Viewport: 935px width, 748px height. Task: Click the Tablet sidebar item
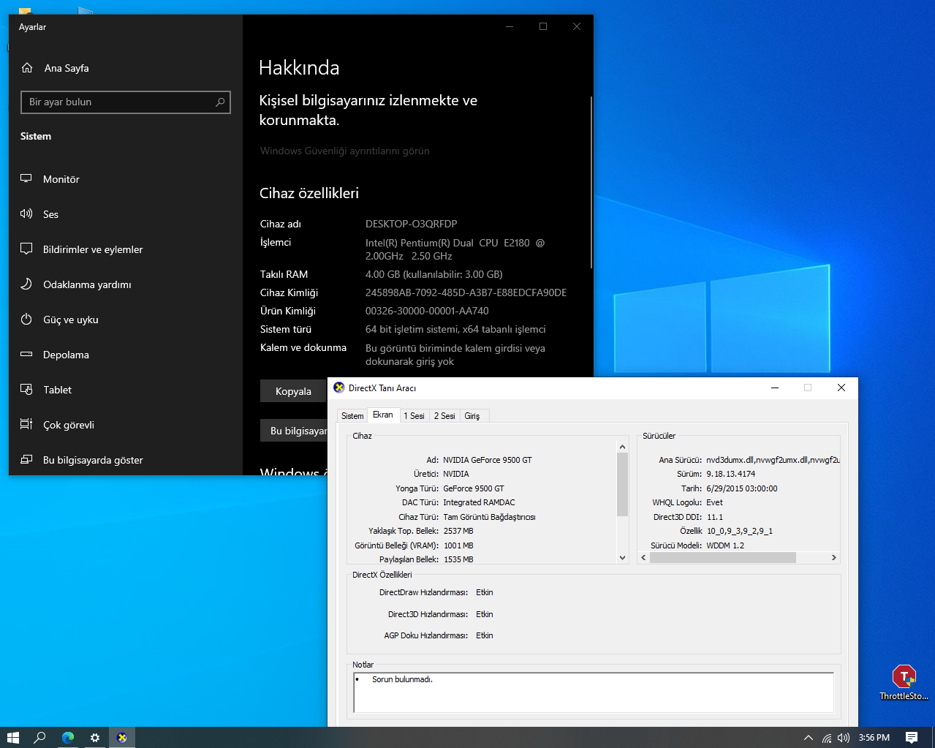click(x=57, y=390)
